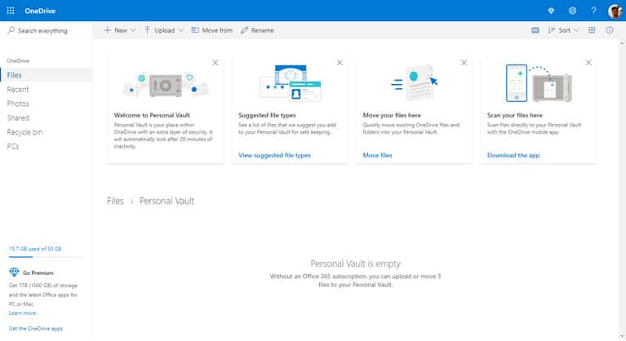The width and height of the screenshot is (626, 341).
Task: Dismiss the Scan your files here card
Action: coord(588,63)
